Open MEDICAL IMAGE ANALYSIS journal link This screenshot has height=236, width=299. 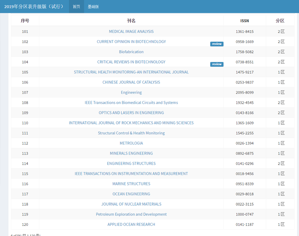[x=131, y=31]
